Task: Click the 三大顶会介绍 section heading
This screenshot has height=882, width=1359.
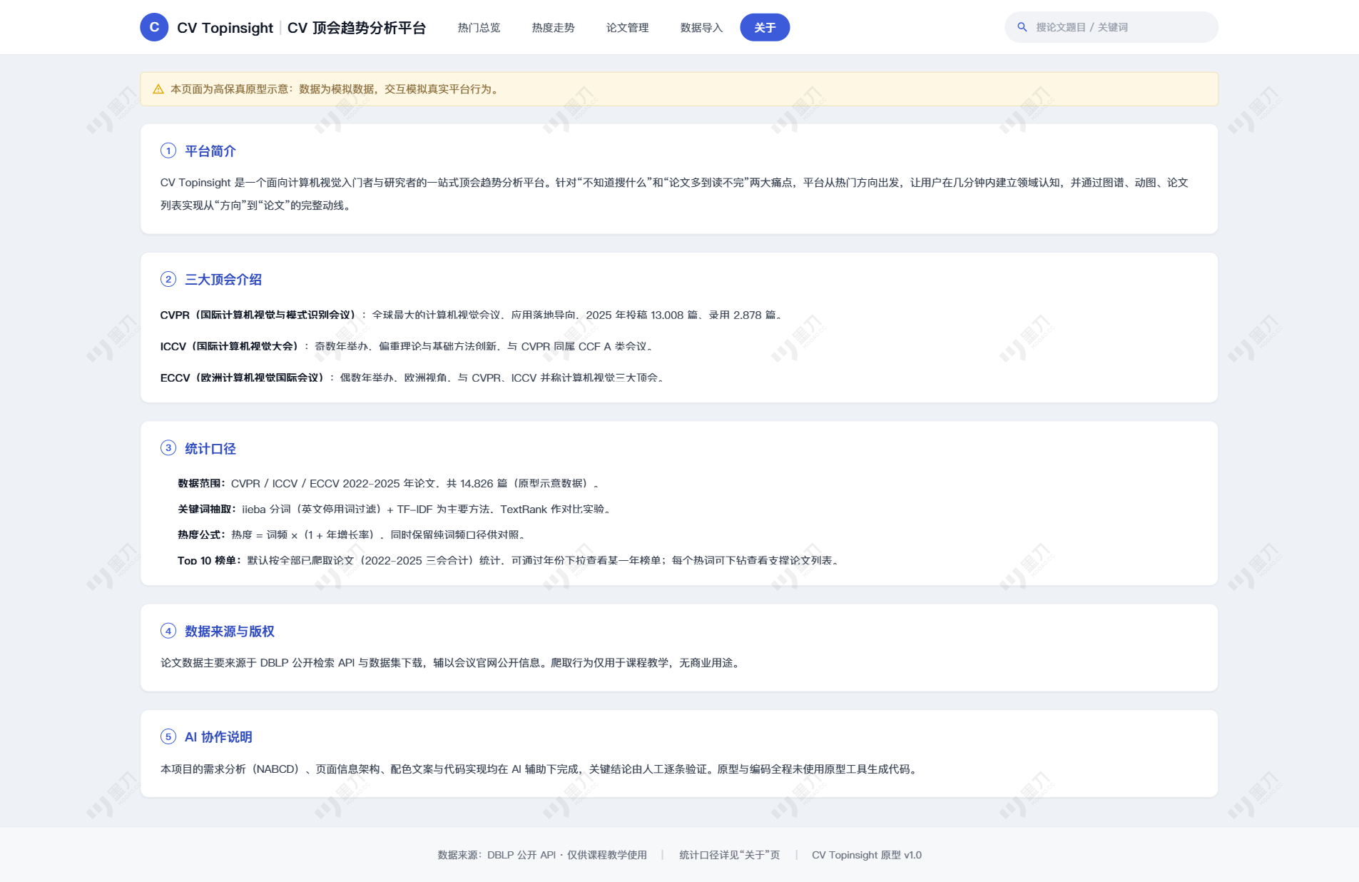Action: tap(223, 280)
